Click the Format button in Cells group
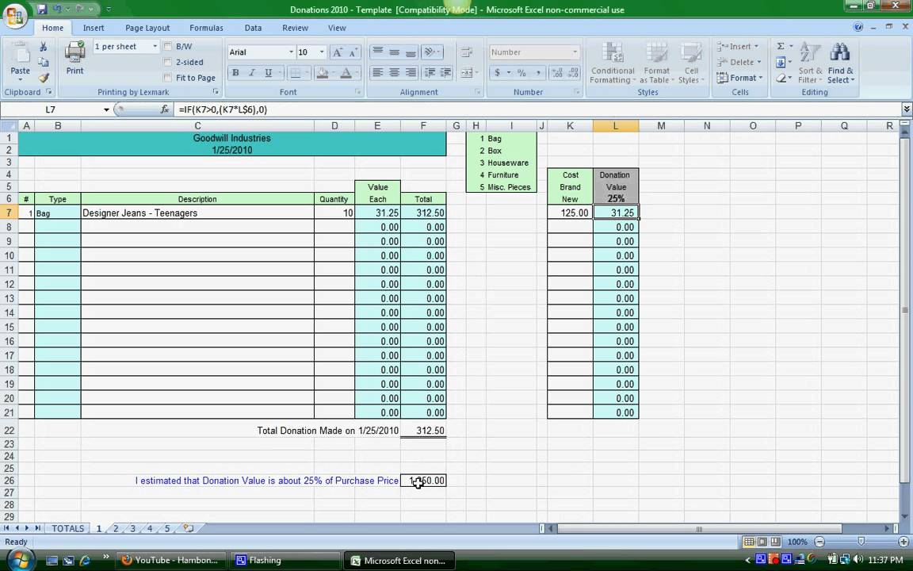 (739, 78)
